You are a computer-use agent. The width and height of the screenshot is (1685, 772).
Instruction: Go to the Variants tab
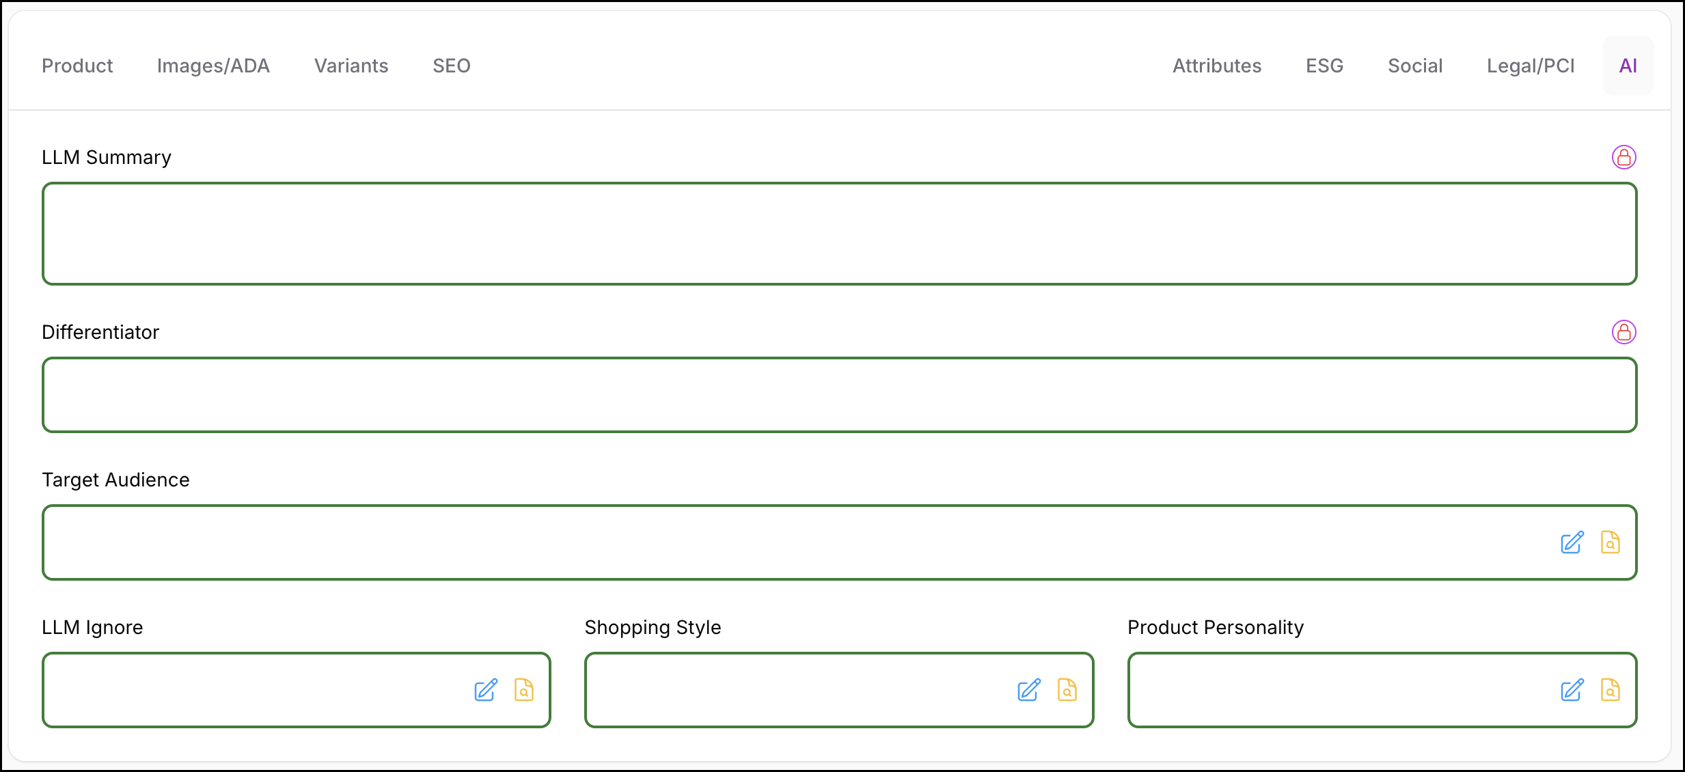click(x=351, y=66)
